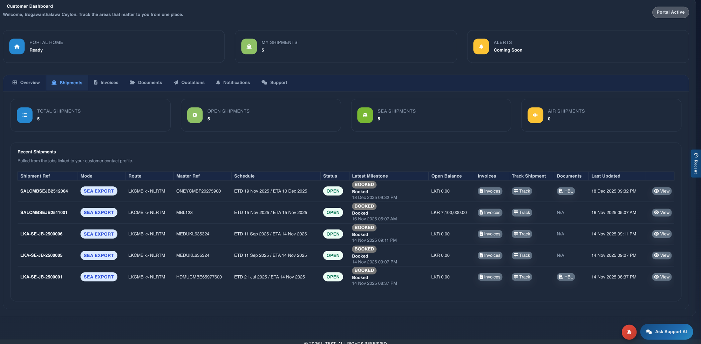Click last updated 16 Nov 2025 05:07 AM
Screen dimensions: 701x344
(x=614, y=213)
